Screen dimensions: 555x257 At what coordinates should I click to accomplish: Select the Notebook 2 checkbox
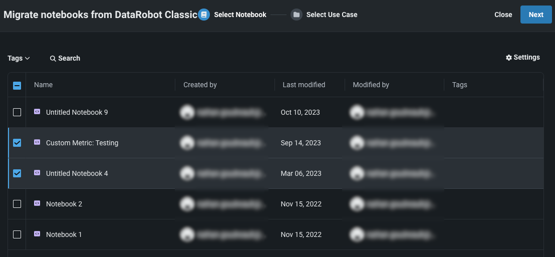[x=17, y=204]
